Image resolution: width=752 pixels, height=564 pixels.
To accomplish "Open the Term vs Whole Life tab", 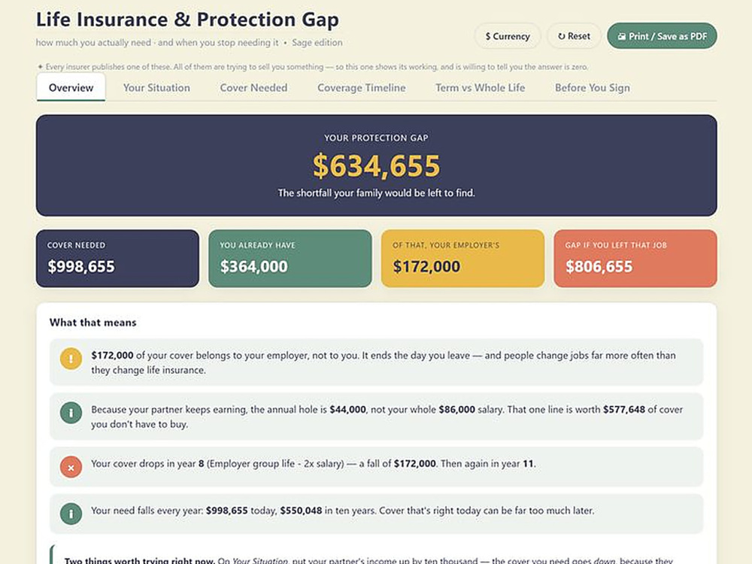I will (480, 88).
